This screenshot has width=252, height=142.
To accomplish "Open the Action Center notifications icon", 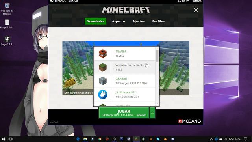I will click(x=245, y=139).
